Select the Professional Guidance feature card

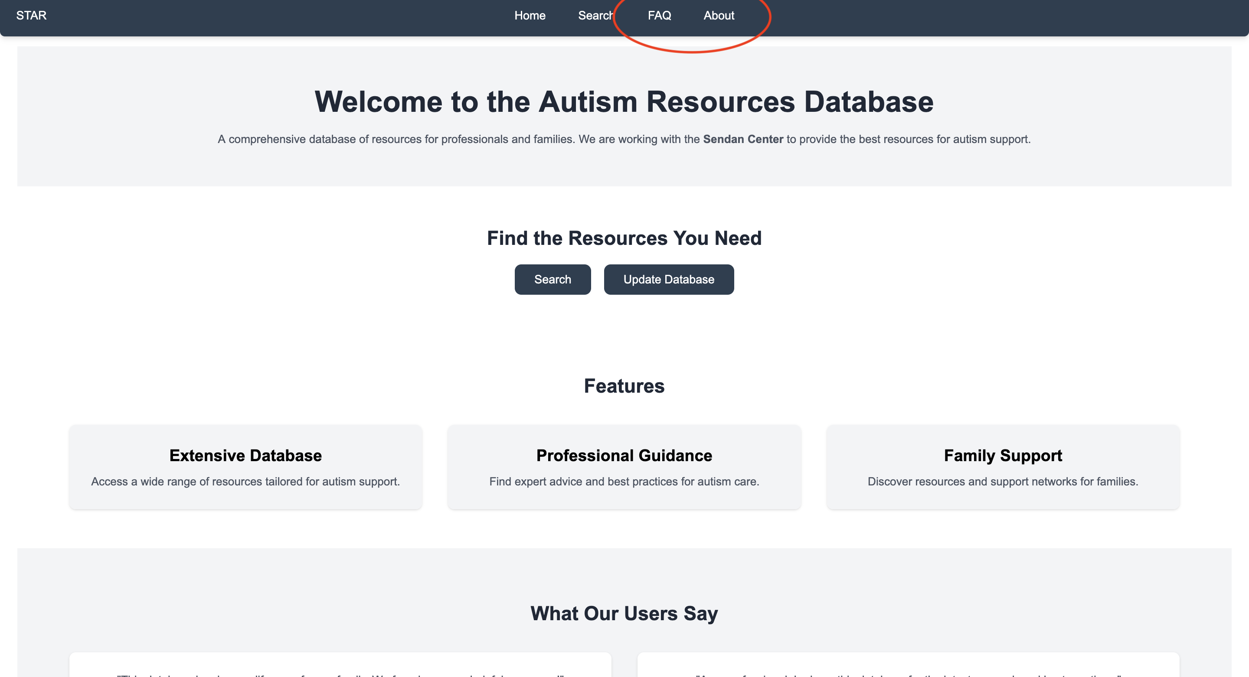coord(624,467)
